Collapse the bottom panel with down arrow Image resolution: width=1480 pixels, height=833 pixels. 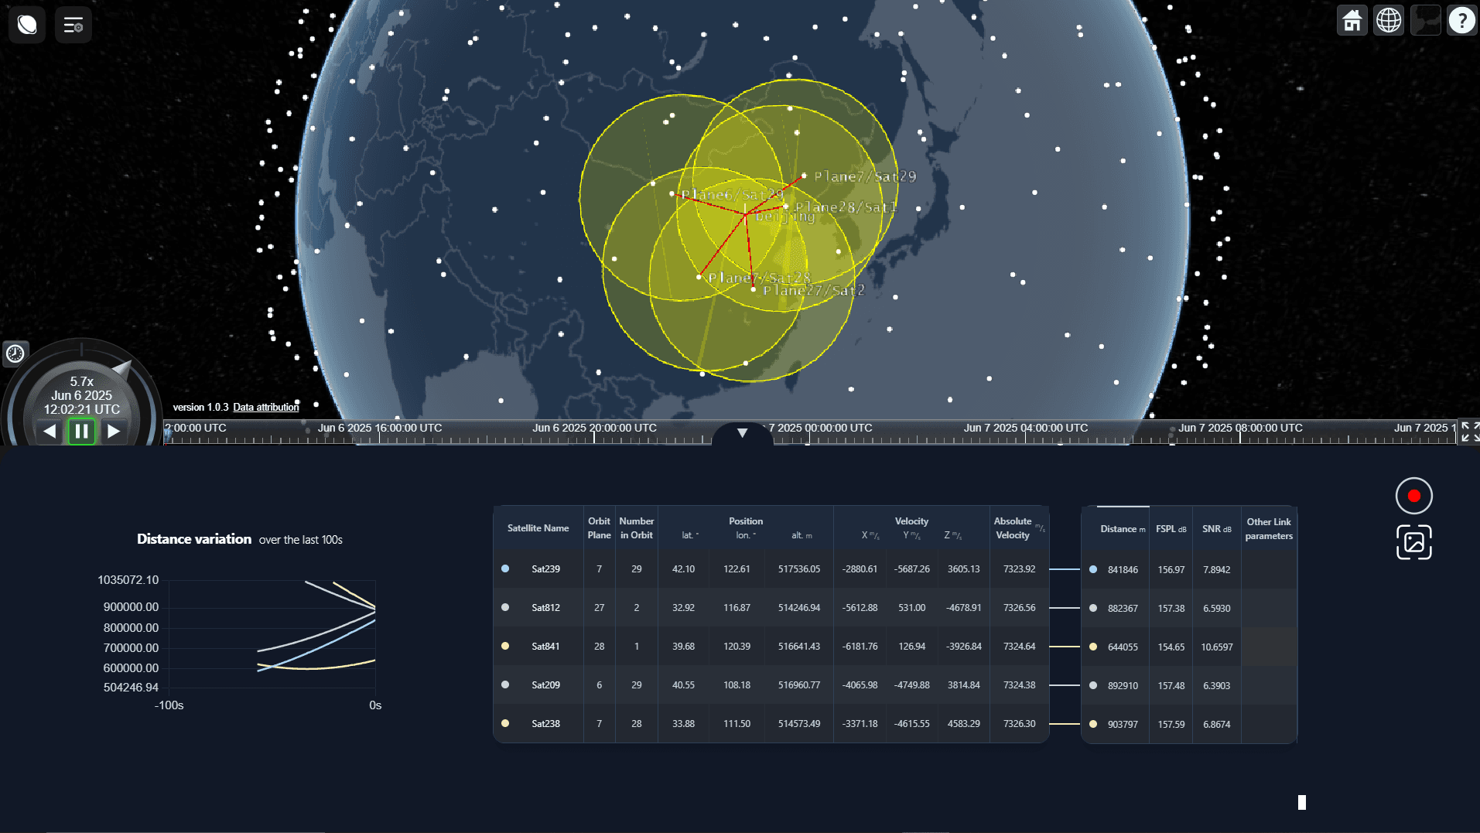pyautogui.click(x=742, y=433)
